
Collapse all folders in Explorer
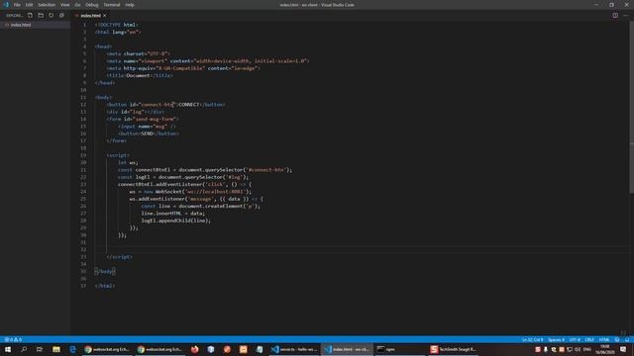pos(61,16)
